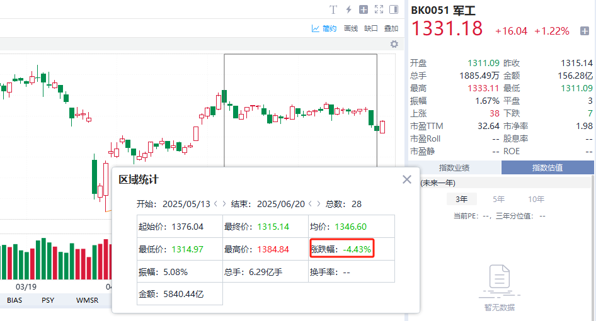Step start date forward with right chevron
This screenshot has height=321, width=596.
[x=224, y=204]
